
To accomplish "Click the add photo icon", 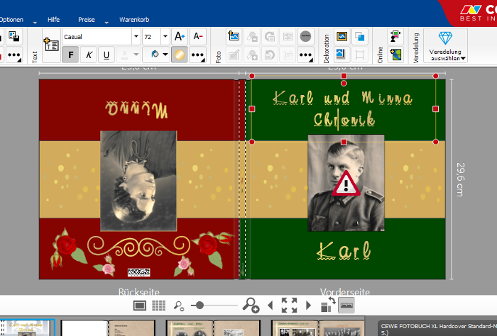I will [234, 36].
